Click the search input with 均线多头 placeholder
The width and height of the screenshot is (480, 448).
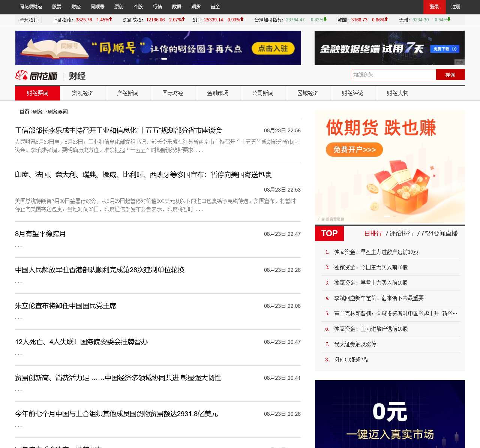point(394,75)
